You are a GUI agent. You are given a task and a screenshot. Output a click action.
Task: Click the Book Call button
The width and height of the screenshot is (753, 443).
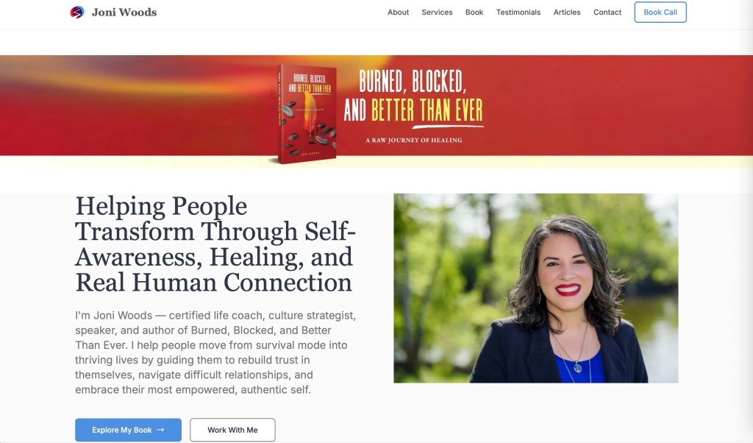coord(660,12)
